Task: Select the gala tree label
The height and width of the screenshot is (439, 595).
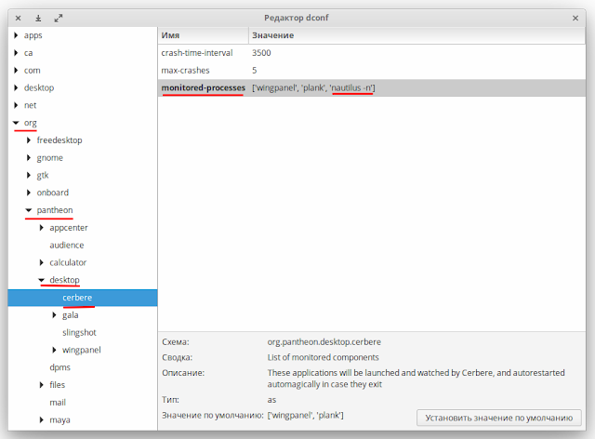Action: 71,314
